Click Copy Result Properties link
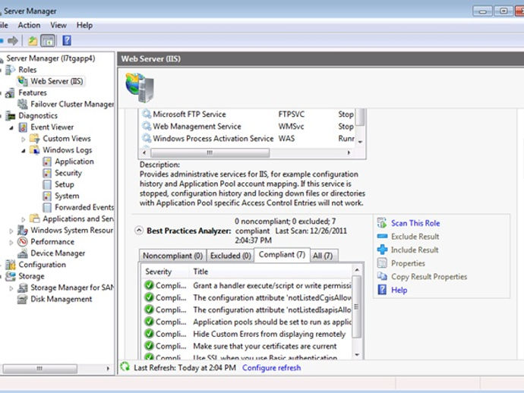524x393 pixels. [429, 276]
